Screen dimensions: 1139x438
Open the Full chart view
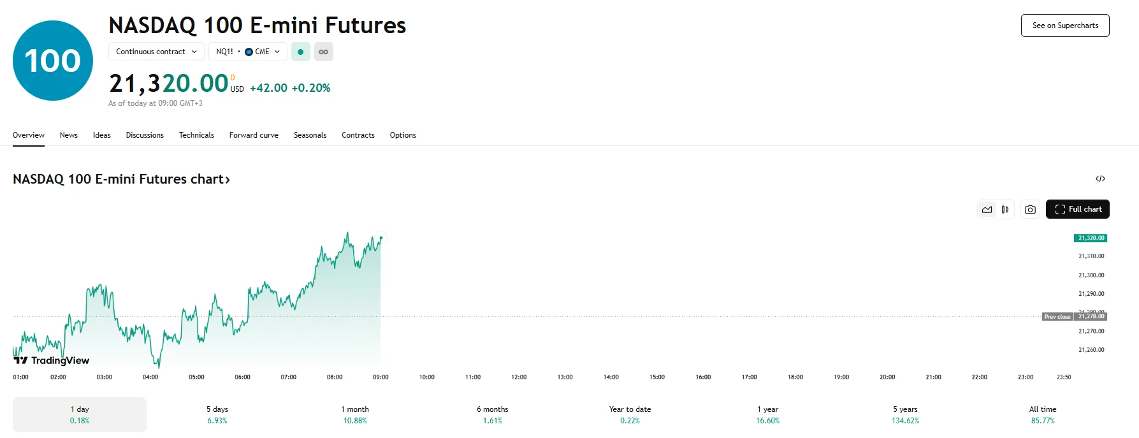pyautogui.click(x=1078, y=209)
